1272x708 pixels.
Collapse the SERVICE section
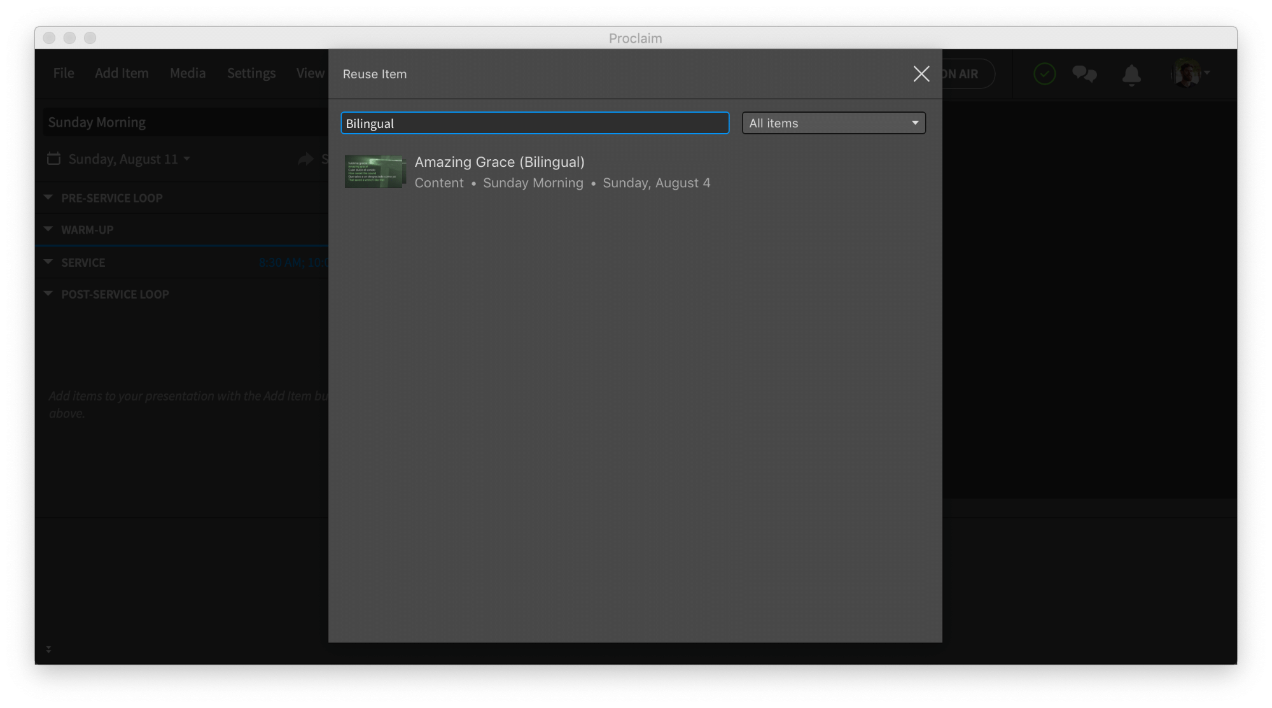pyautogui.click(x=48, y=262)
